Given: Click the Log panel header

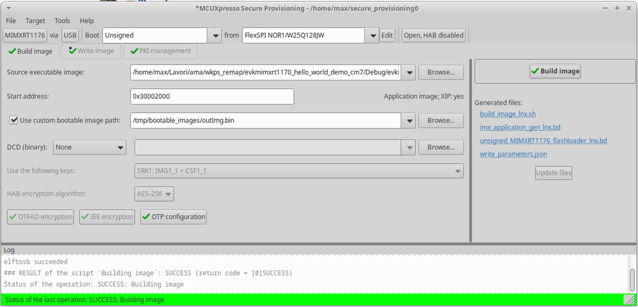Looking at the screenshot, I should (9, 250).
